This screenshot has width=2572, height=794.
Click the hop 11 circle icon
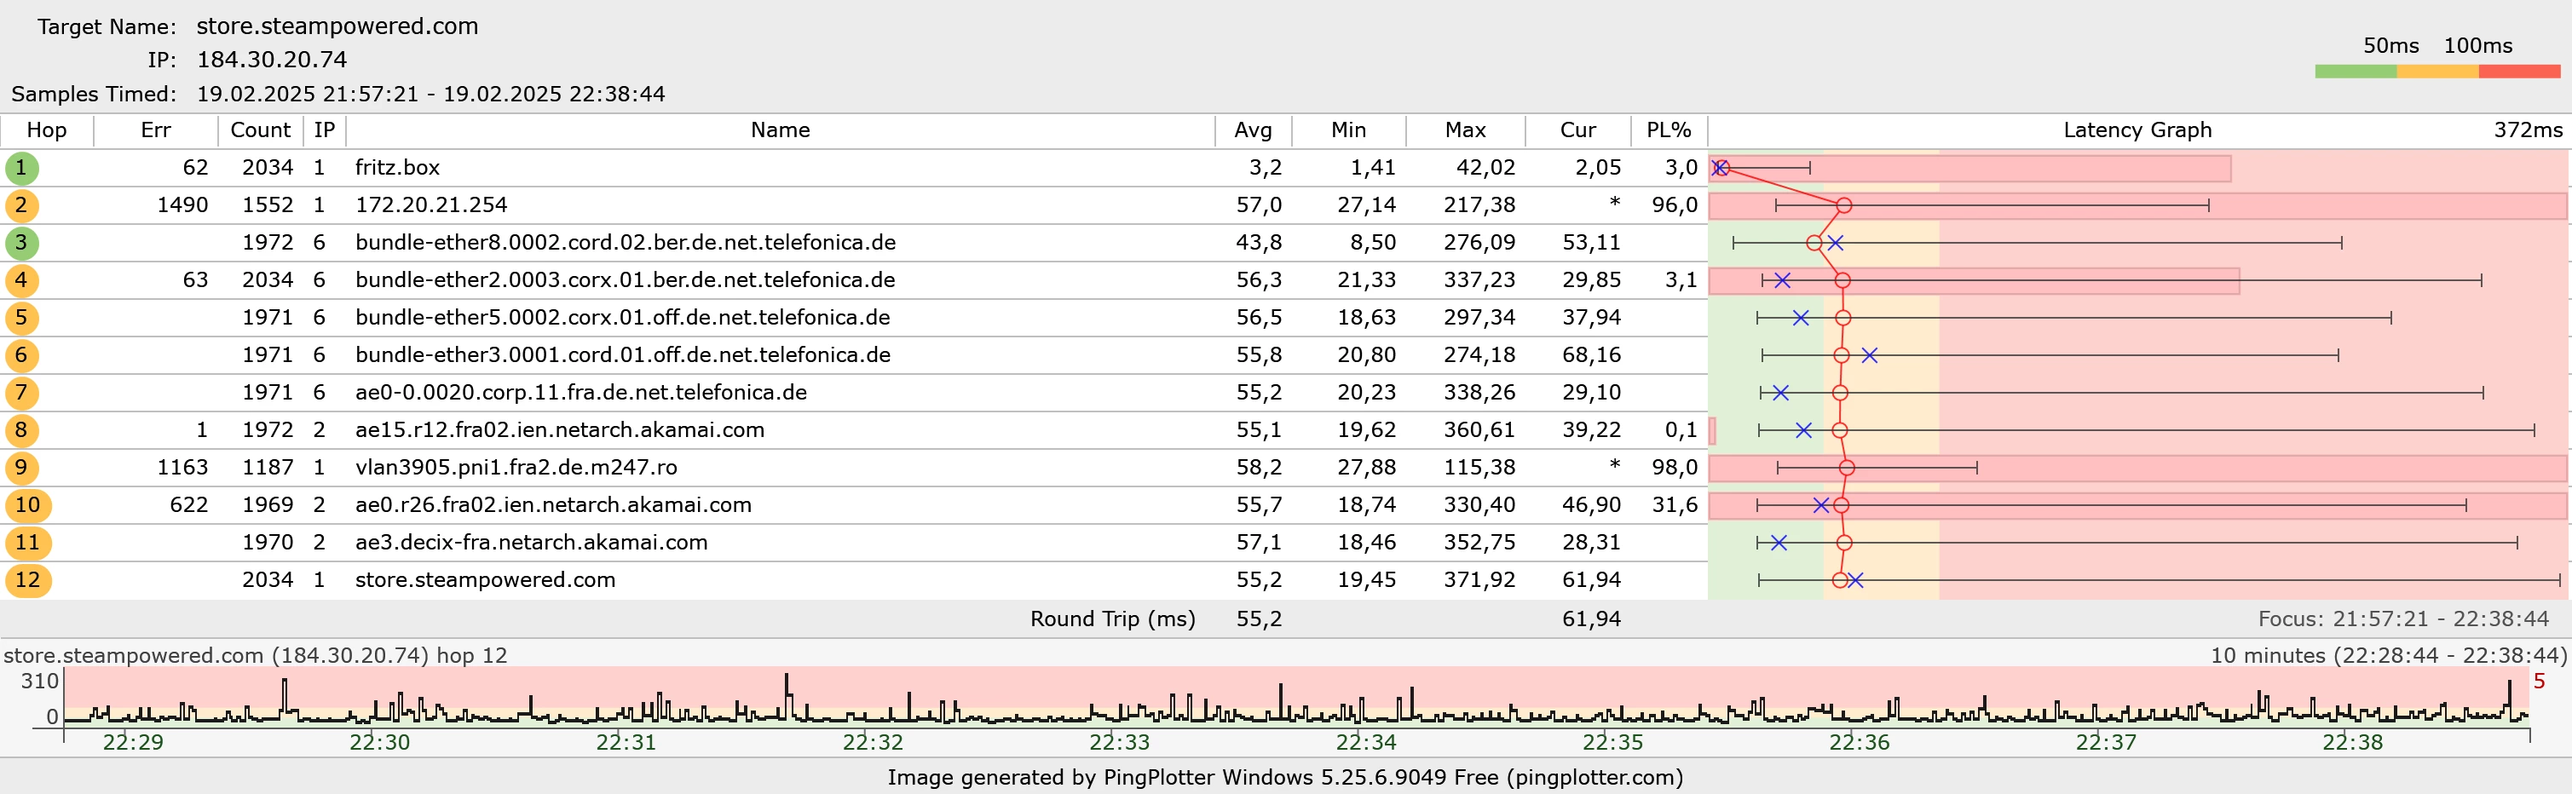tap(28, 543)
